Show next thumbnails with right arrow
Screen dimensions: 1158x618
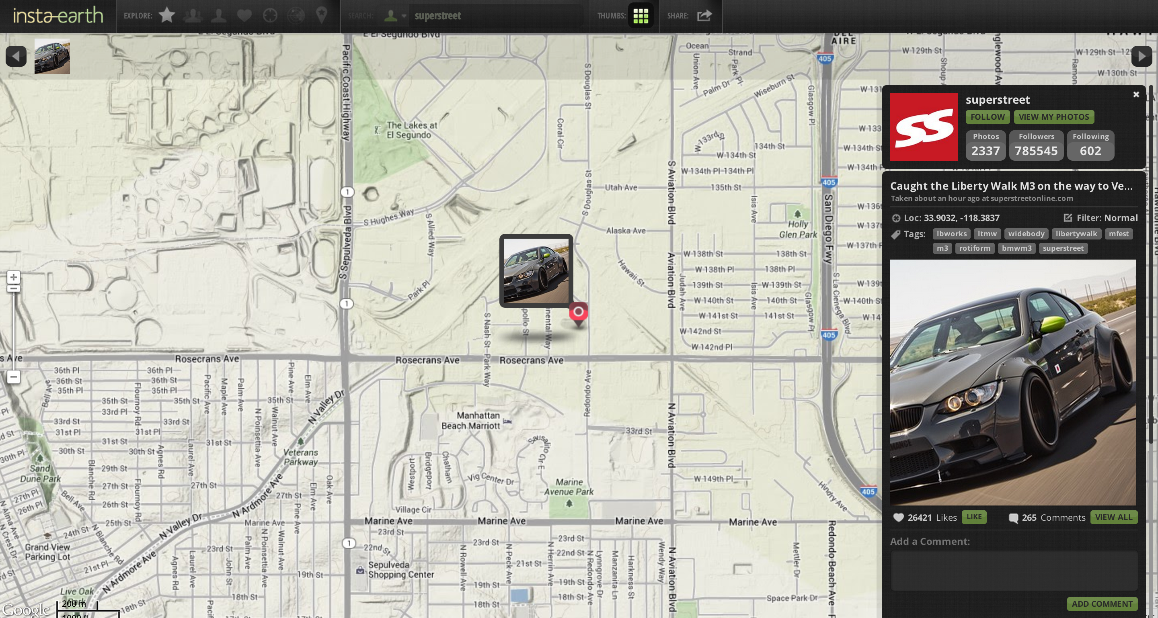[1142, 56]
